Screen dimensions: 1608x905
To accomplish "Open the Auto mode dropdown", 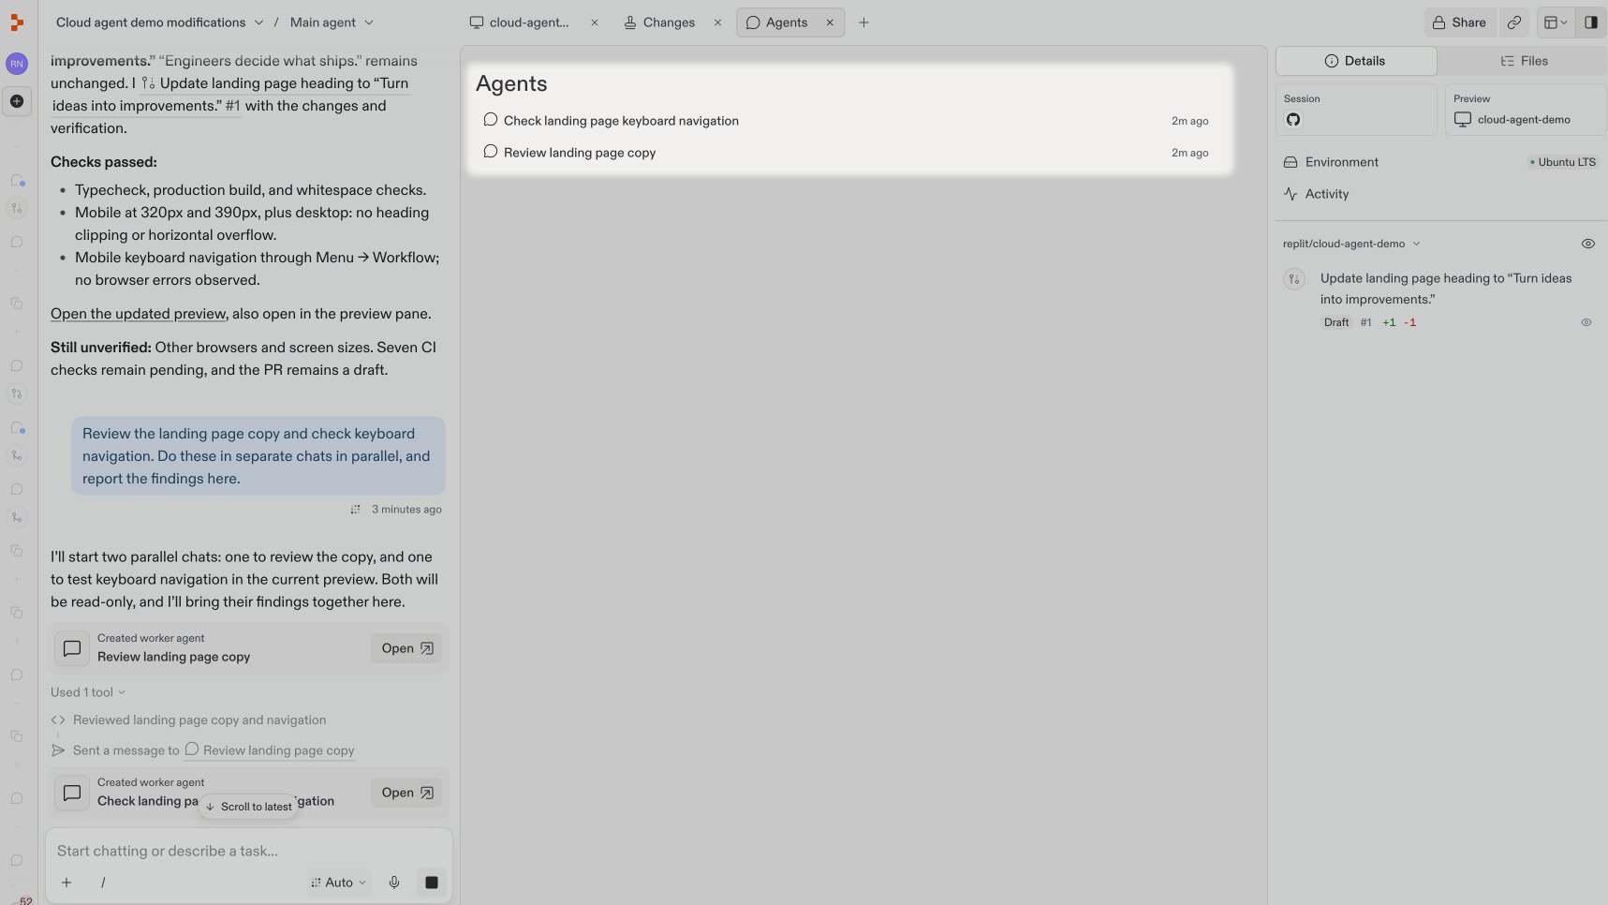I will point(339,883).
